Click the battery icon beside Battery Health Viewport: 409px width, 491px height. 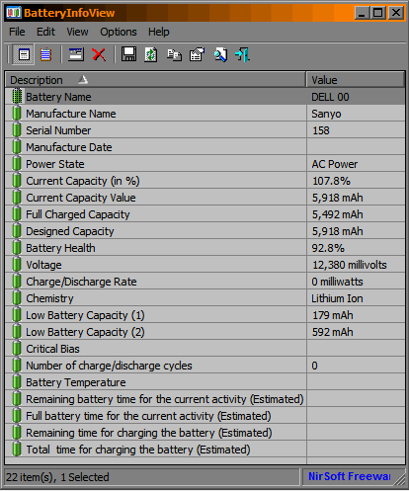point(17,248)
